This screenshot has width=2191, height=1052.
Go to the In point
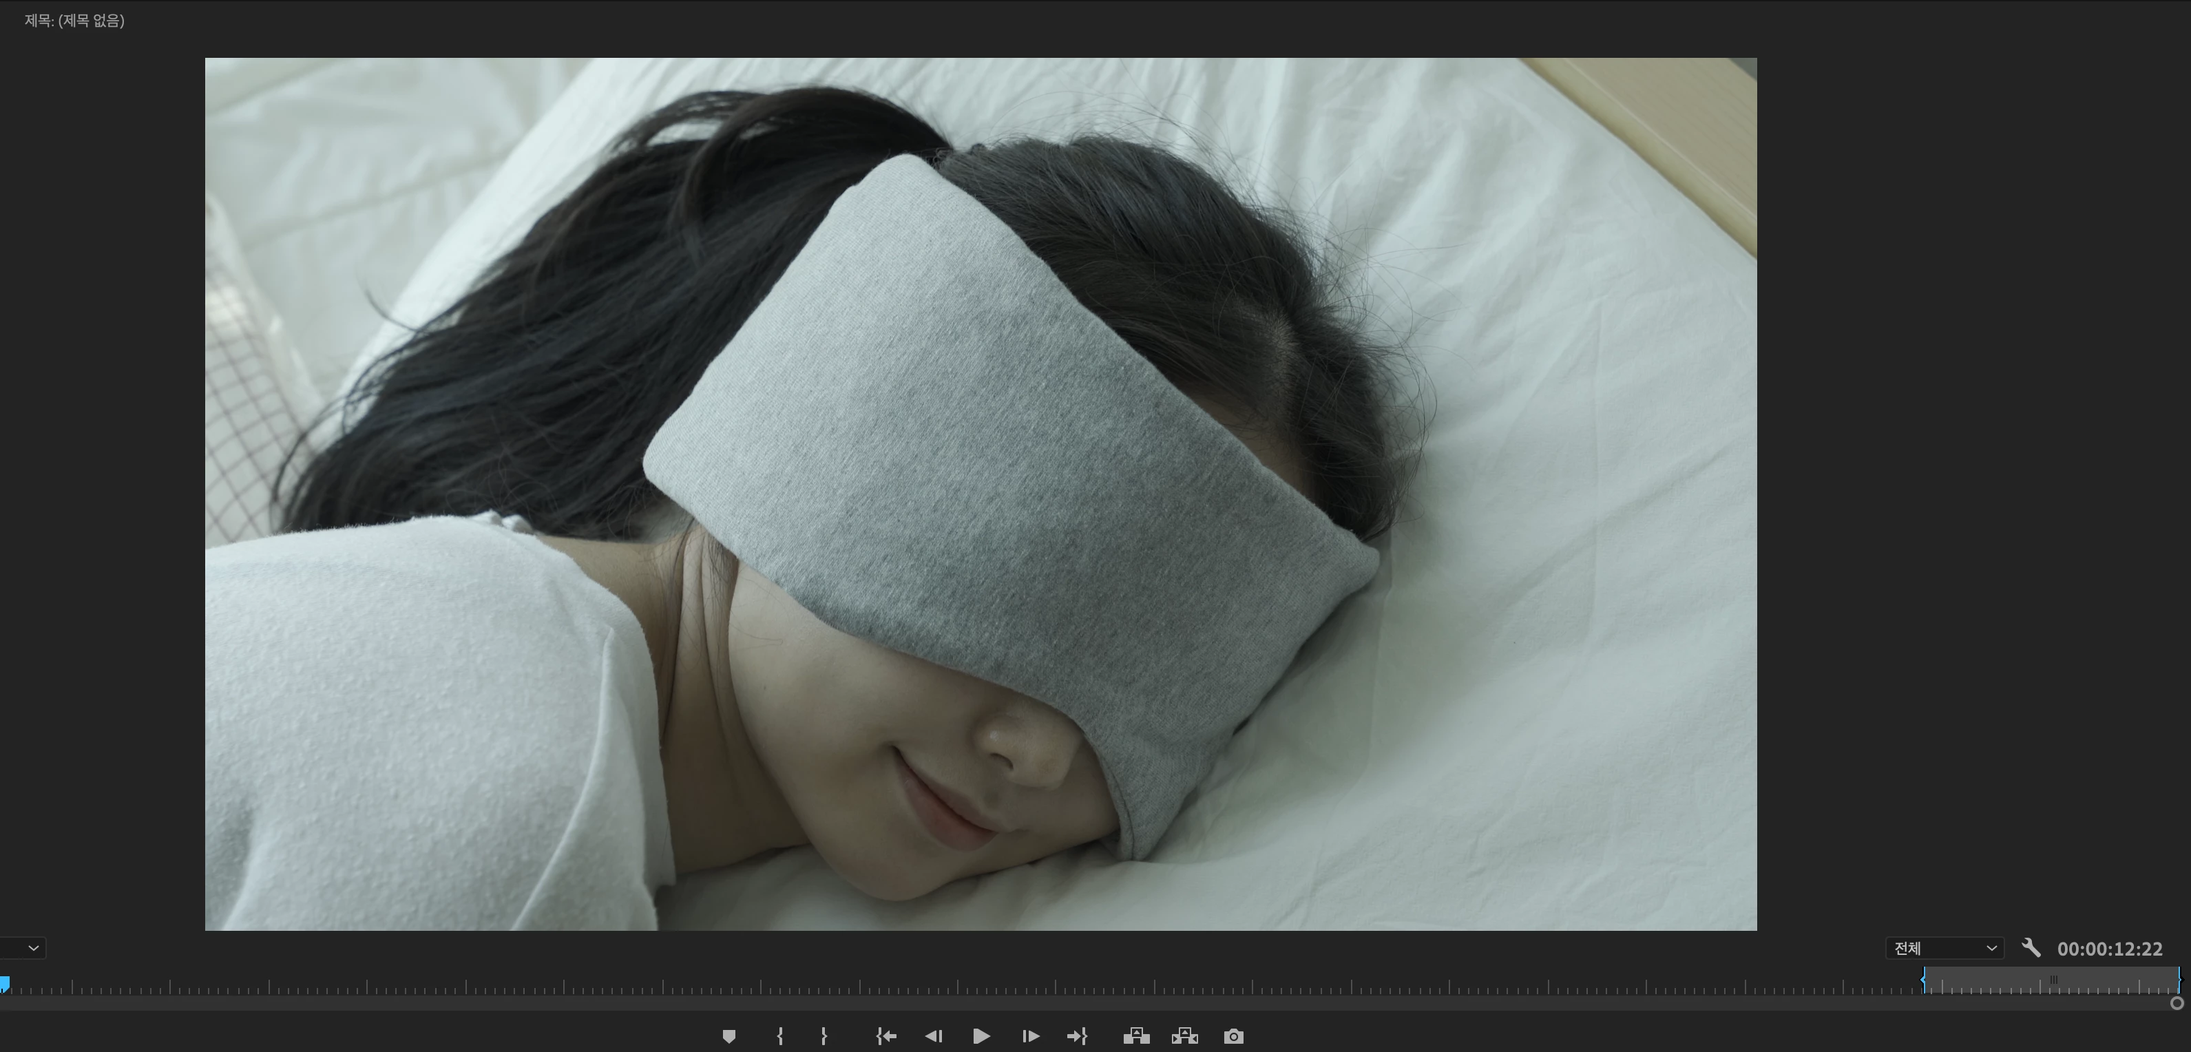886,1036
